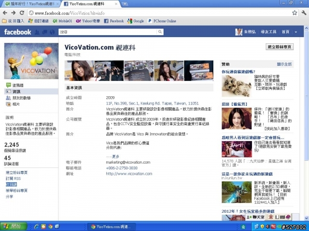Screen dimensions: 309x231
Task: Open Photos in left sidebar
Action: point(13,104)
